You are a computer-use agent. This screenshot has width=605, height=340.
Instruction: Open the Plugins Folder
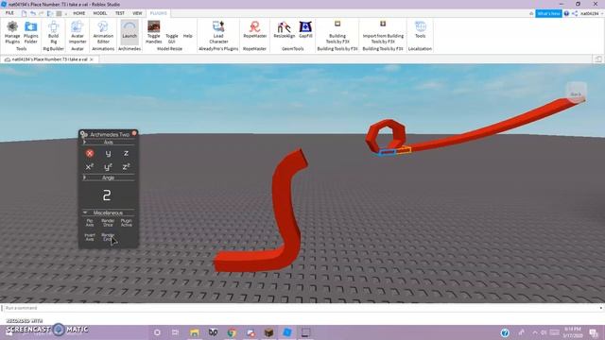click(31, 32)
